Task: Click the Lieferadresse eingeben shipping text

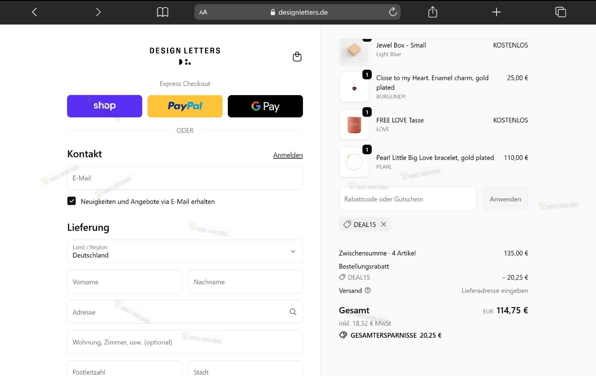Action: click(495, 291)
